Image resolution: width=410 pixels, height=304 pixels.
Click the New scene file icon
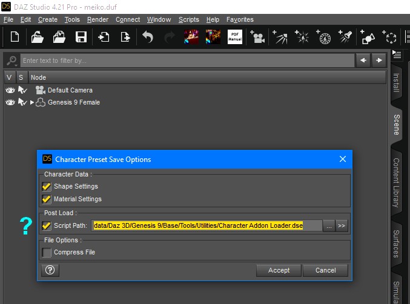pyautogui.click(x=15, y=37)
